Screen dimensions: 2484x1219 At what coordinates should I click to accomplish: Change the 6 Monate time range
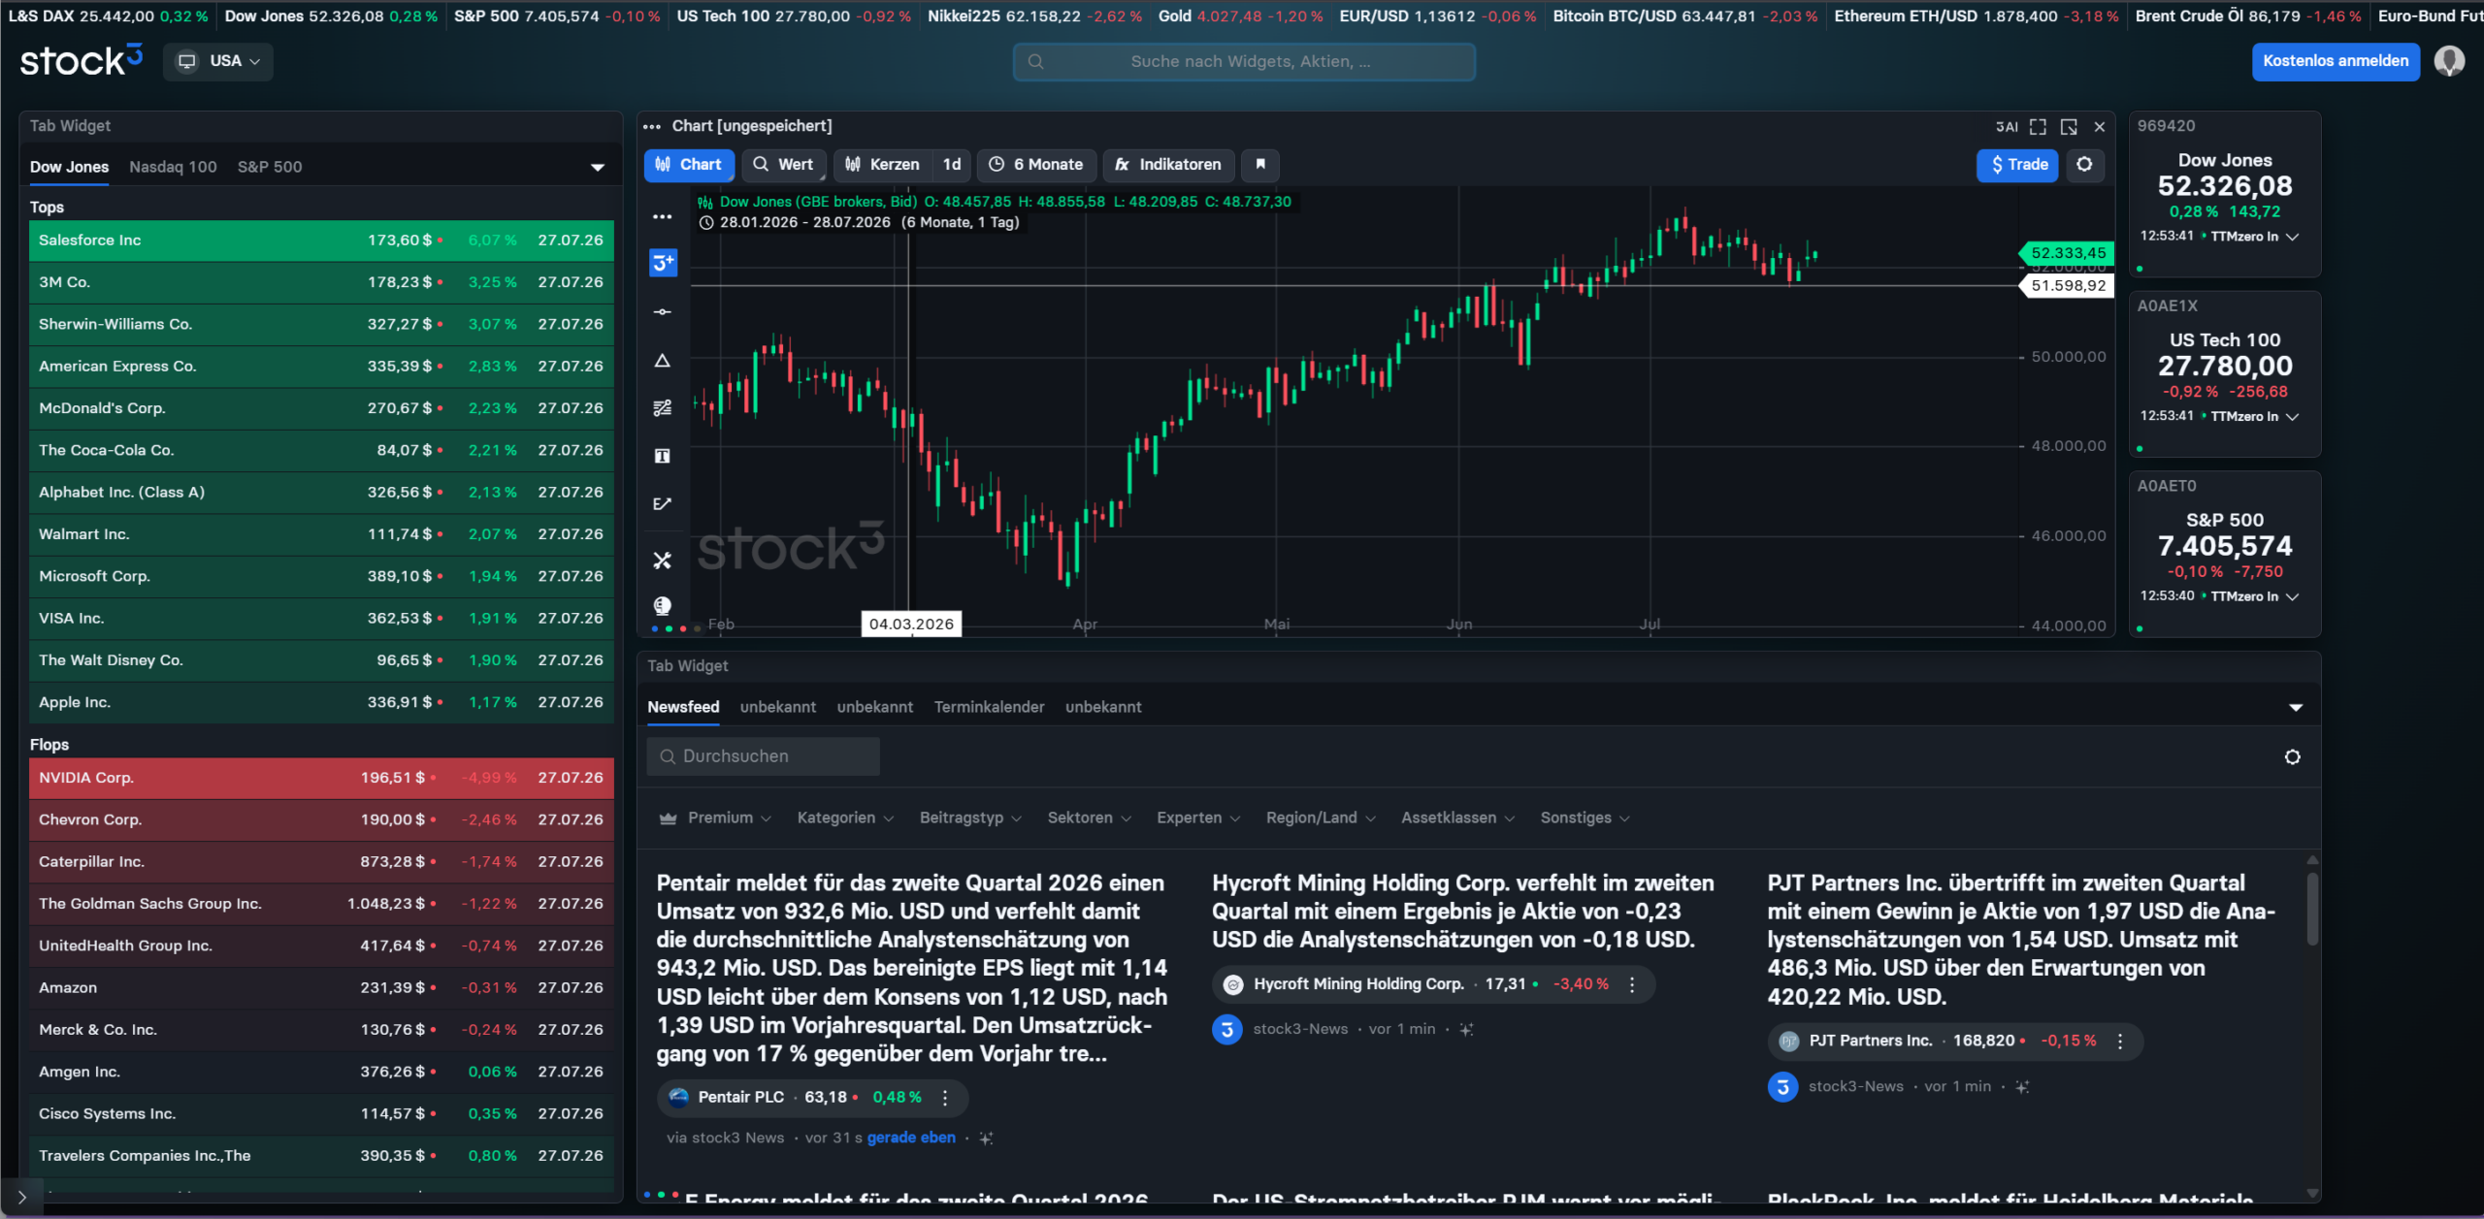pyautogui.click(x=1036, y=165)
